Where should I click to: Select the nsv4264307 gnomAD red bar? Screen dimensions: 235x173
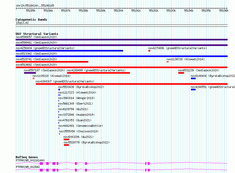tap(132, 84)
